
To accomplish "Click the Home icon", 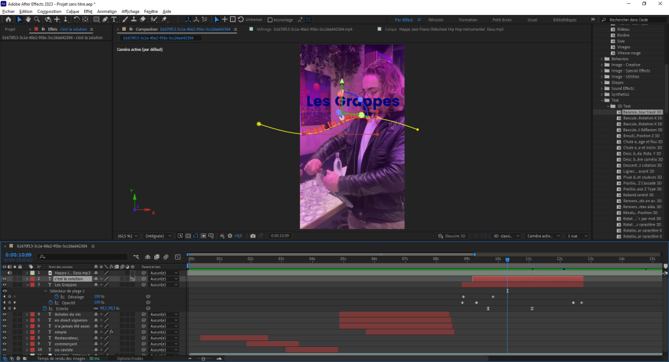I will pos(8,20).
